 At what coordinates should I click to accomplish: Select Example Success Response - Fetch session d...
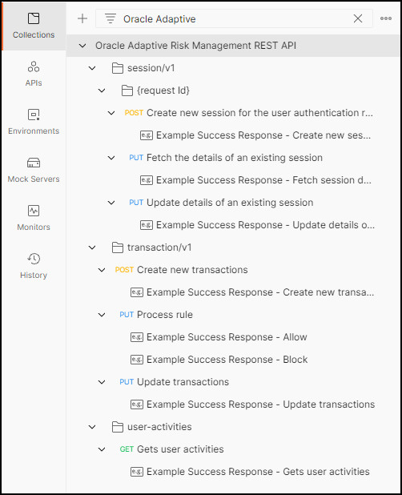click(263, 180)
